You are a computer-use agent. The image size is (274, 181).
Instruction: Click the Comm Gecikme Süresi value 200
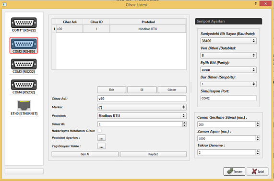[x=226, y=124]
